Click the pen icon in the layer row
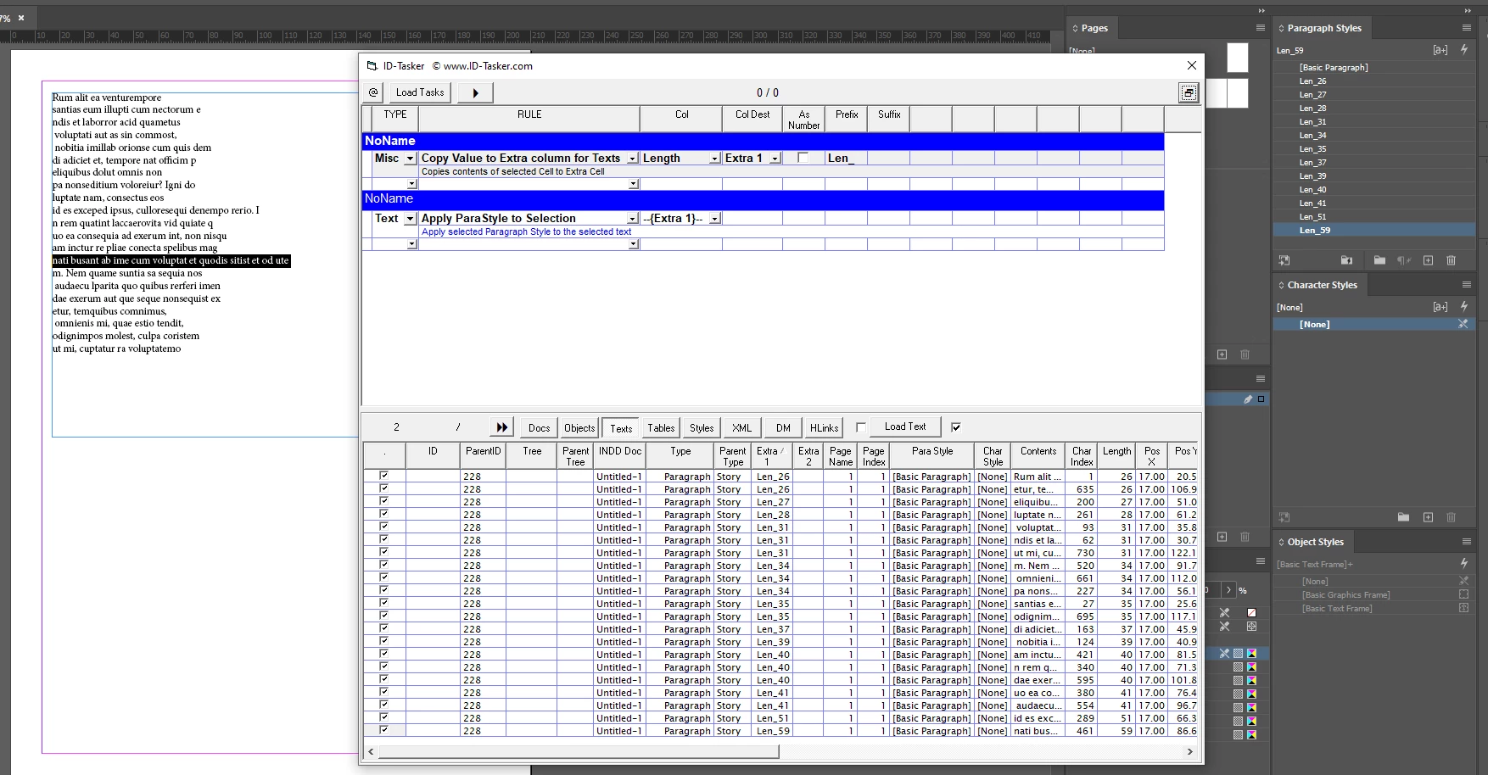The width and height of the screenshot is (1488, 775). coord(1248,399)
